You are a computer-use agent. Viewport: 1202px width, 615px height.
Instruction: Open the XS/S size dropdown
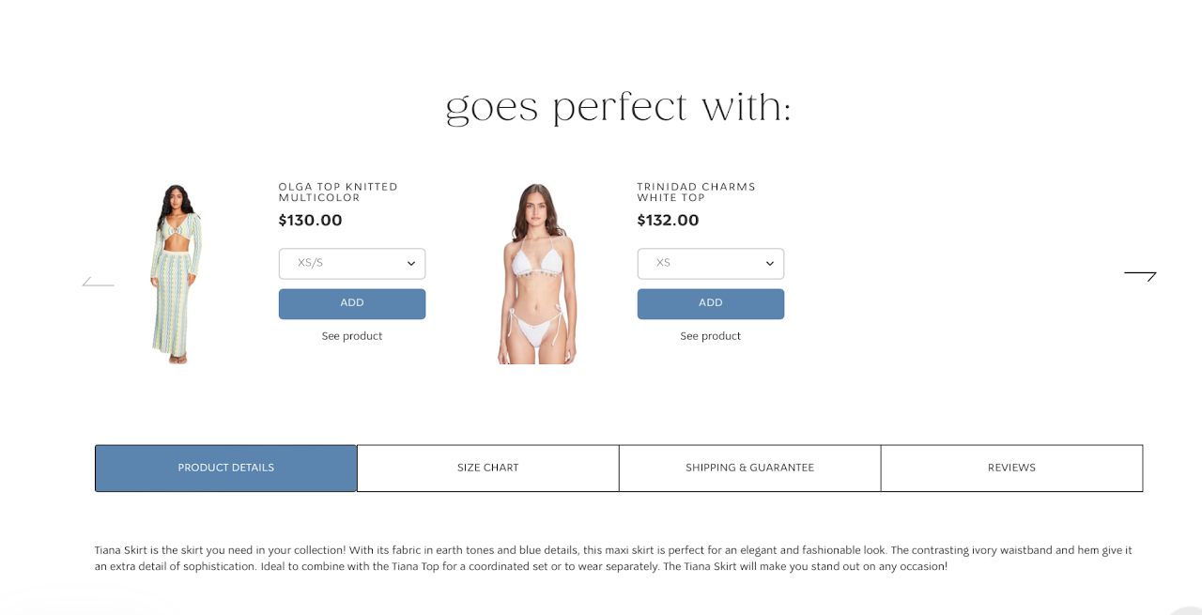tap(352, 264)
